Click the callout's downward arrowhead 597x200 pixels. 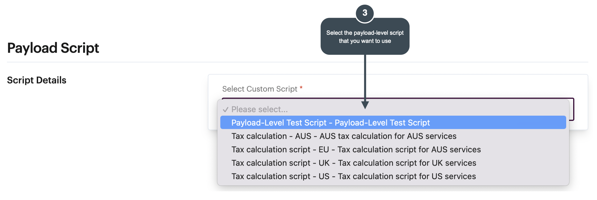365,105
